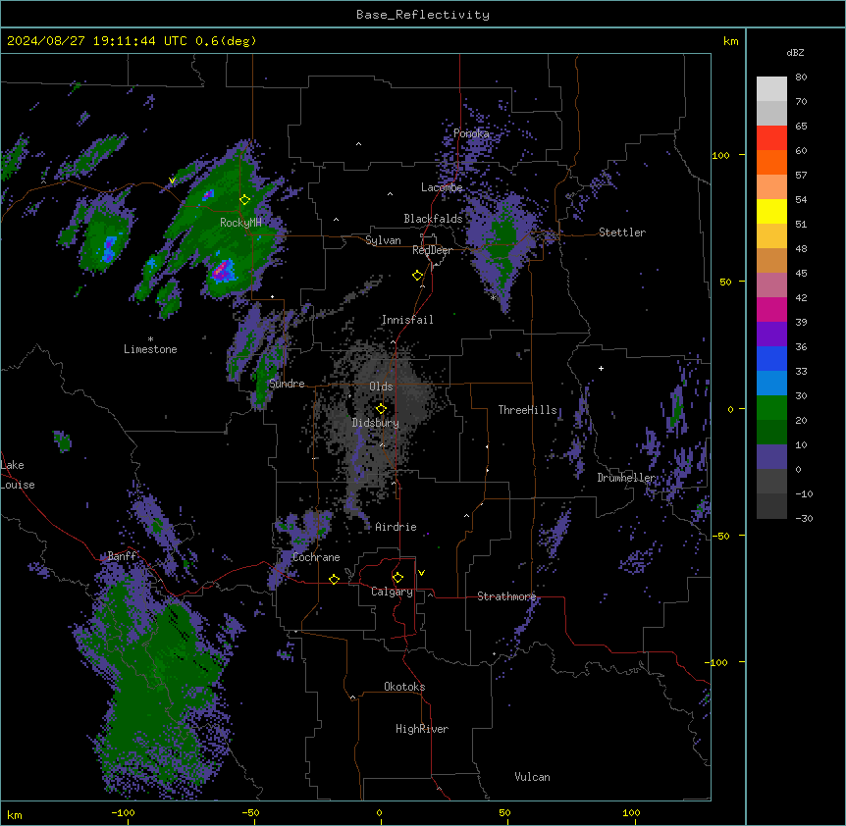
Task: Click the white asterisk above Limestone
Action: 150,339
